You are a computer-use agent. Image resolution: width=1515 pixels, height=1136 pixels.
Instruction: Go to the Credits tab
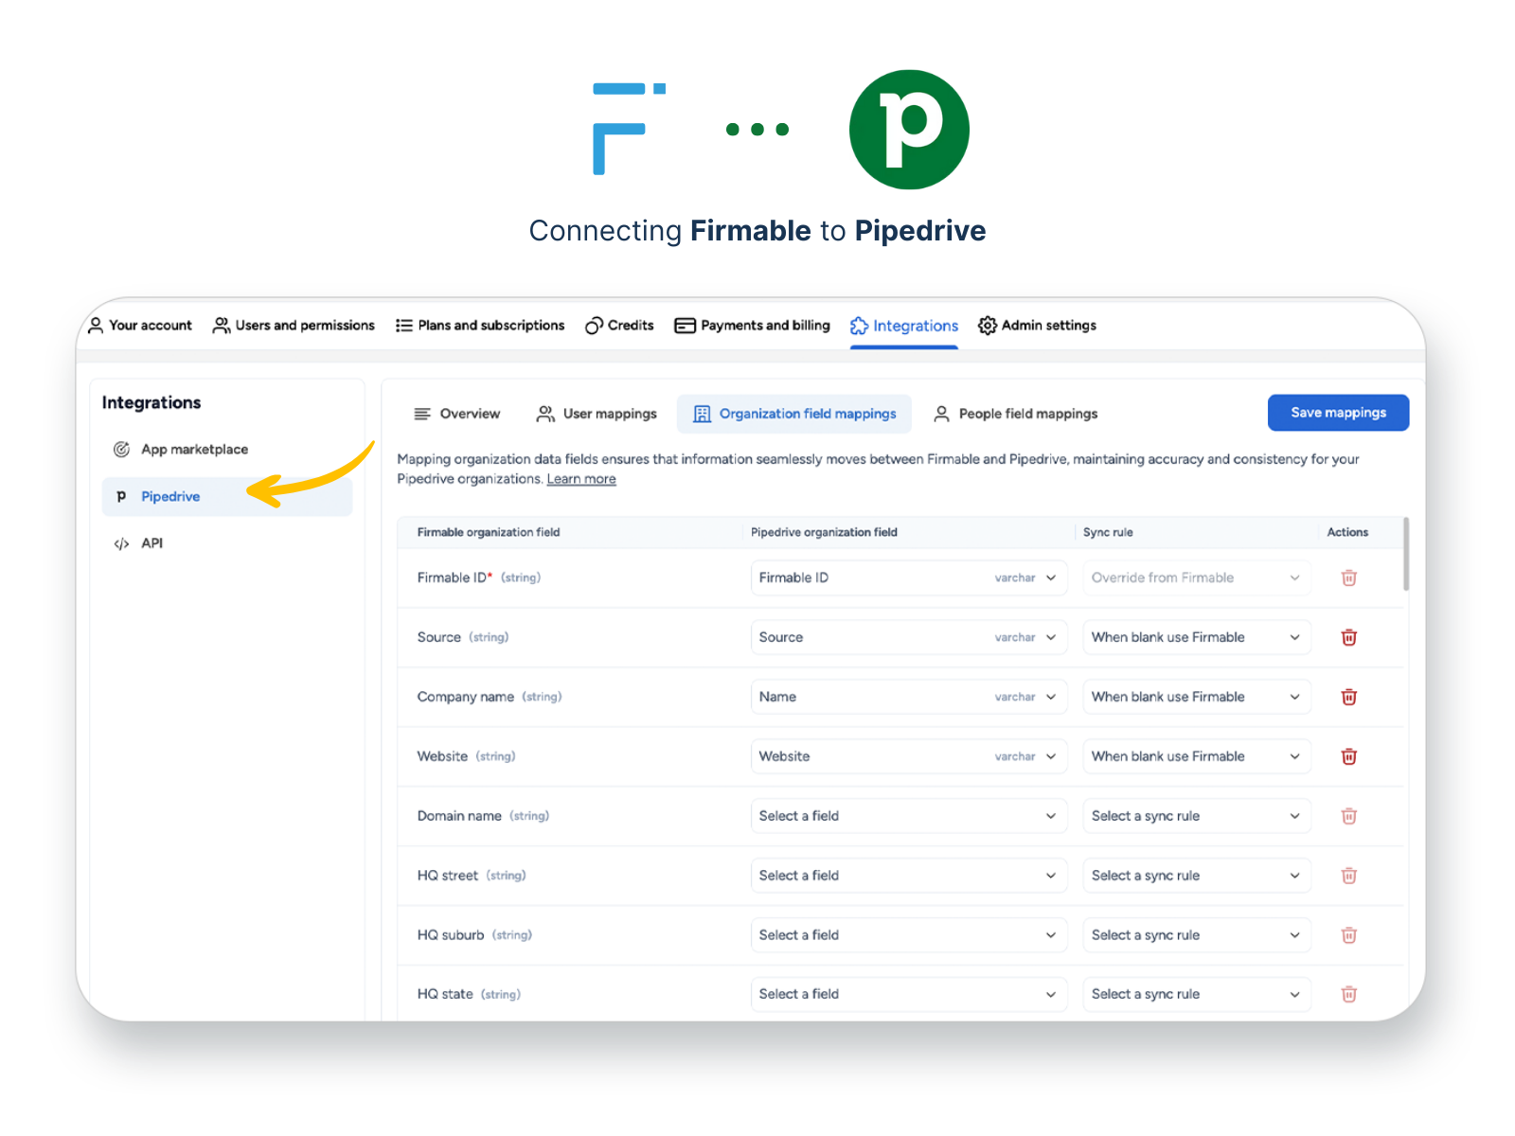(619, 325)
